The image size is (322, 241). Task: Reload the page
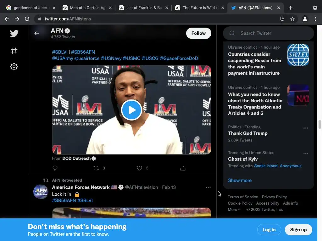click(27, 19)
